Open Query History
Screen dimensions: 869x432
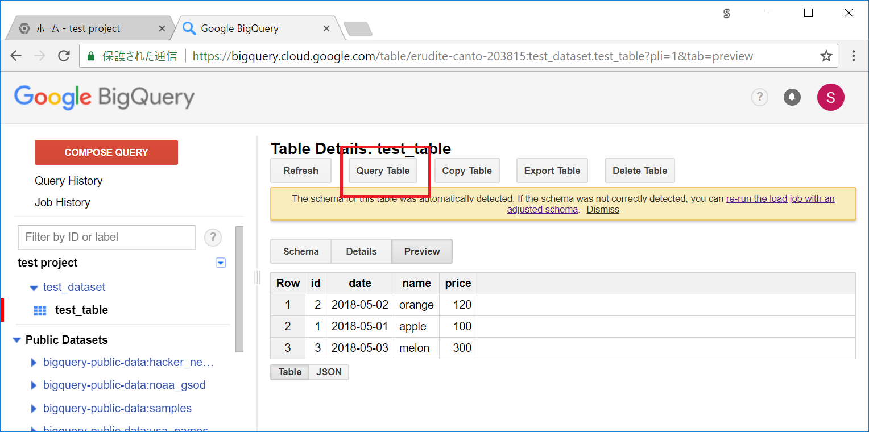69,181
